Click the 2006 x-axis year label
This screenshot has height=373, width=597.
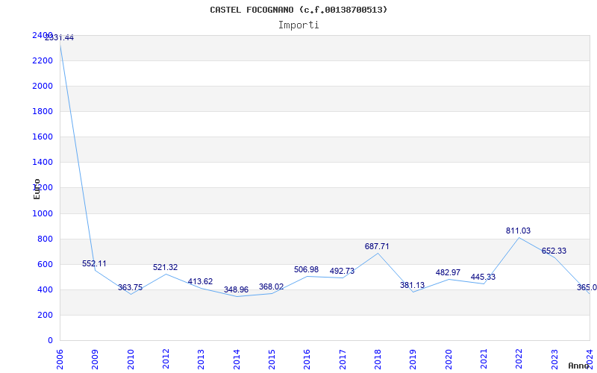pos(60,360)
